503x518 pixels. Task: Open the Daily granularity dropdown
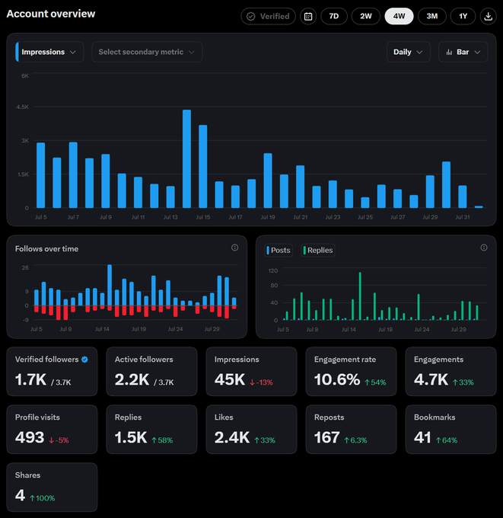click(x=409, y=52)
